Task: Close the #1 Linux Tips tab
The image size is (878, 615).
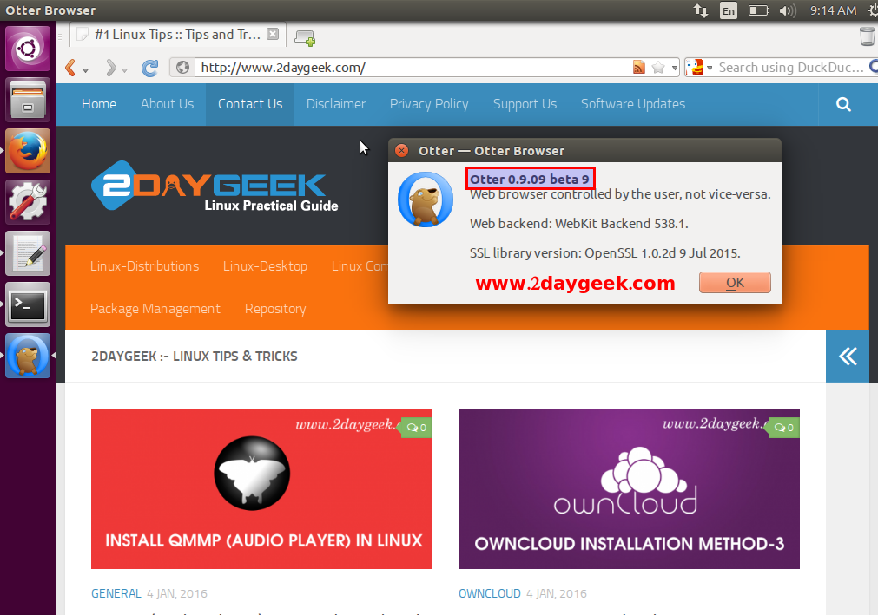Action: point(273,34)
